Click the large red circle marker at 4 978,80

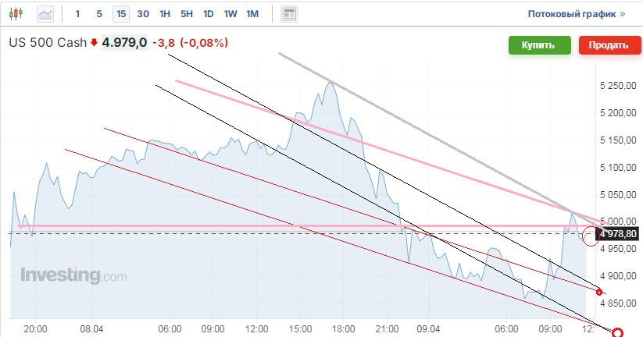click(x=591, y=235)
